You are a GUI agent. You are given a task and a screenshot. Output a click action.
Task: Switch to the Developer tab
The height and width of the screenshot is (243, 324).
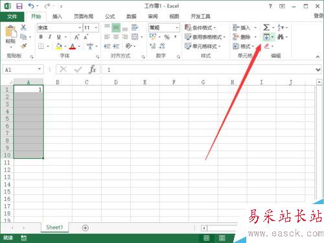(x=200, y=16)
